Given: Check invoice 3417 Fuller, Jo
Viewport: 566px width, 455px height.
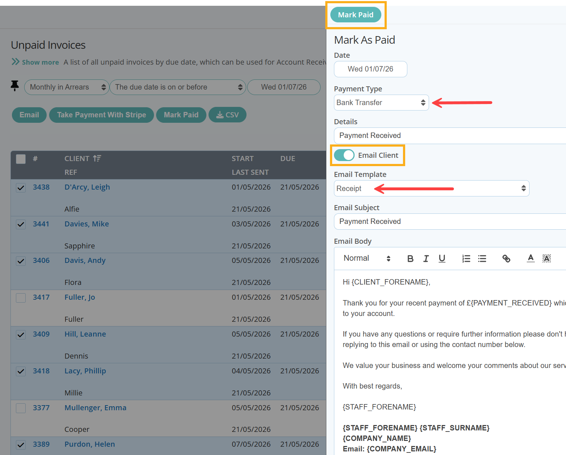Looking at the screenshot, I should tap(21, 298).
